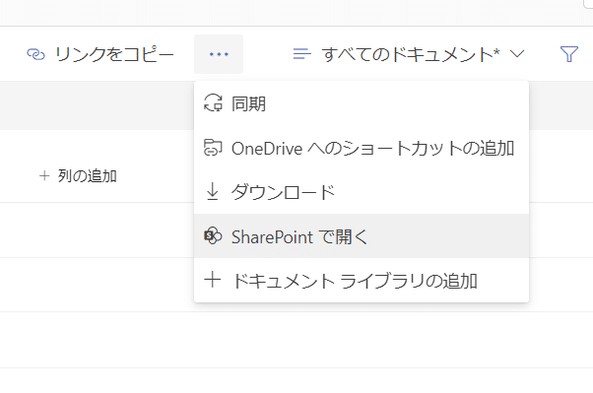
Task: Select SharePoint で開く menu item
Action: (362, 236)
